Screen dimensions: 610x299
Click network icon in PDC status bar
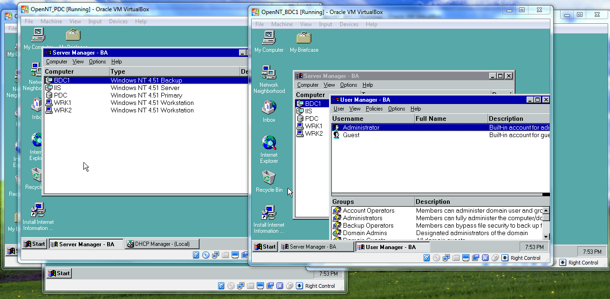tap(216, 255)
